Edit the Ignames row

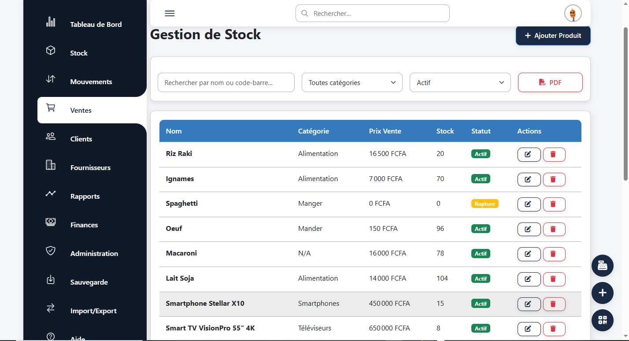click(529, 179)
